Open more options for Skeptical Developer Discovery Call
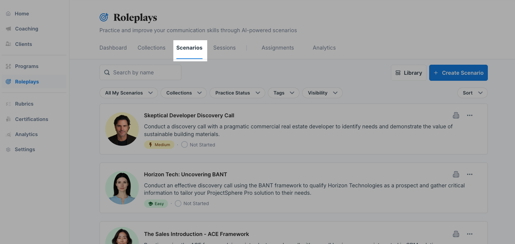515x244 pixels. tap(470, 115)
